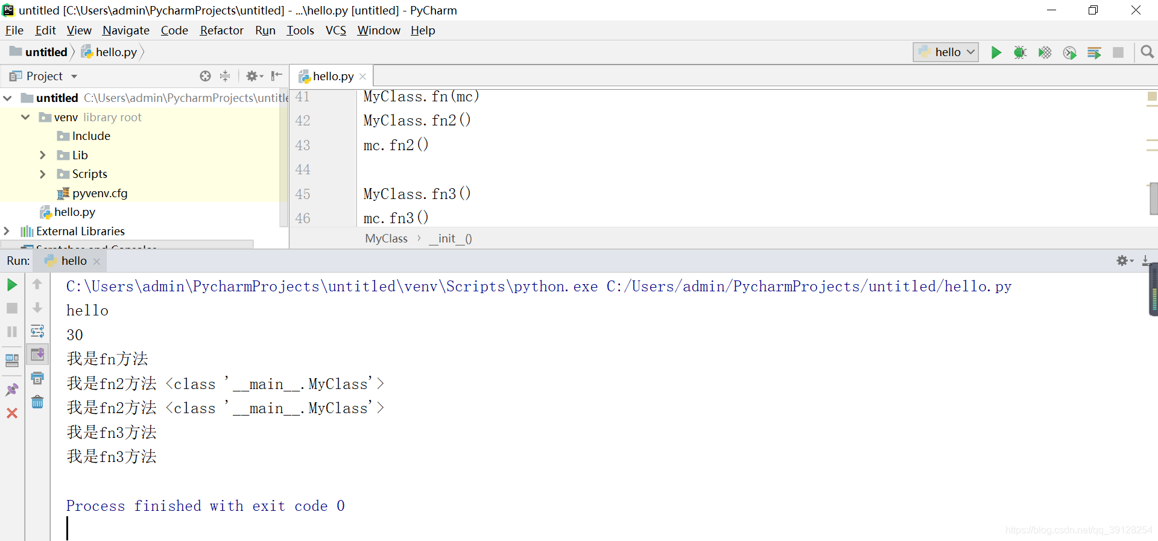Select pyvenv.cfg in the project tree
The height and width of the screenshot is (541, 1158).
point(100,193)
